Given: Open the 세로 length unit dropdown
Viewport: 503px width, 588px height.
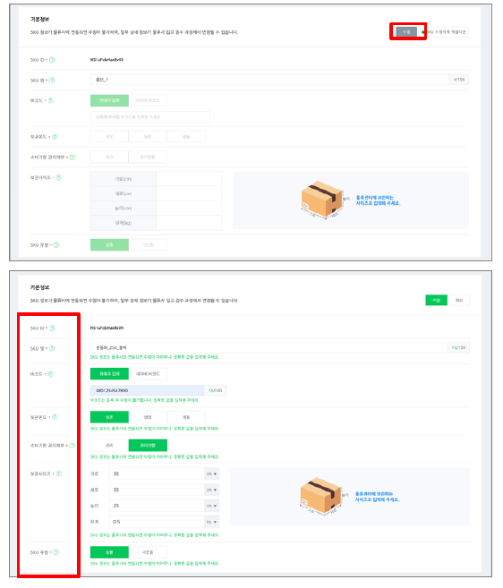Looking at the screenshot, I should click(212, 490).
